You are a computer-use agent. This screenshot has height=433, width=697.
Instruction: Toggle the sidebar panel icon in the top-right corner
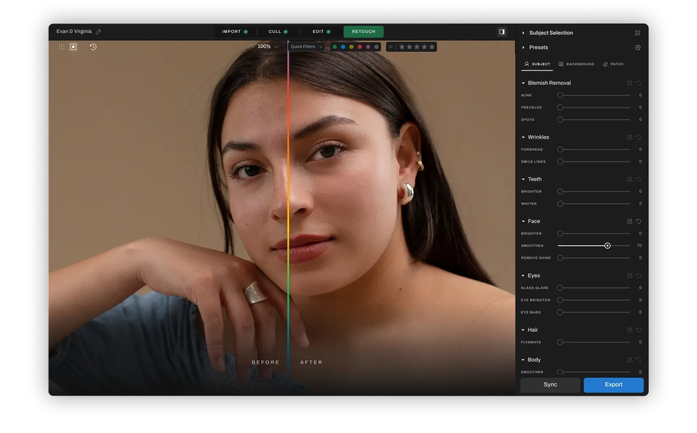502,32
